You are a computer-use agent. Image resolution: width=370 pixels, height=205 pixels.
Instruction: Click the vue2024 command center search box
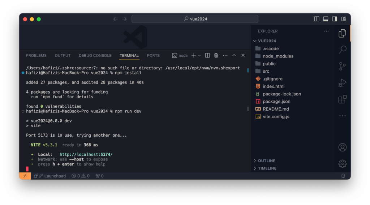(195, 19)
